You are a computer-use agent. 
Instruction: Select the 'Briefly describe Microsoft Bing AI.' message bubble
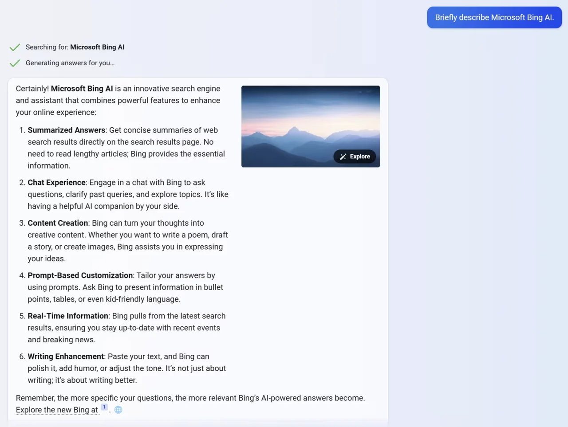coord(494,17)
